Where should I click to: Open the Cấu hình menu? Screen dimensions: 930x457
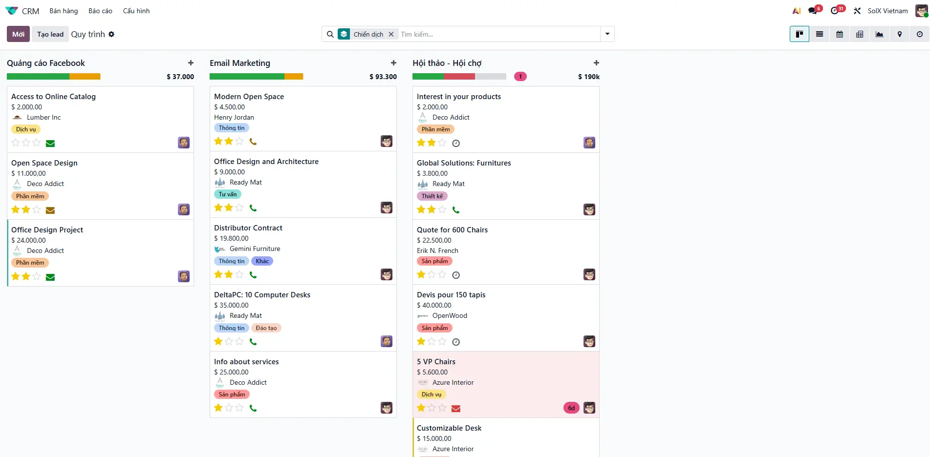(136, 11)
